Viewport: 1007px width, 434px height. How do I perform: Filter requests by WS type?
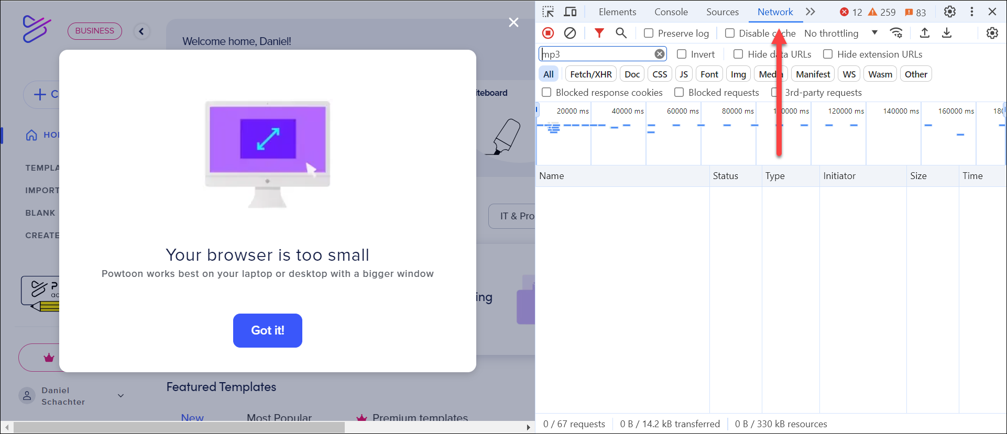[849, 74]
